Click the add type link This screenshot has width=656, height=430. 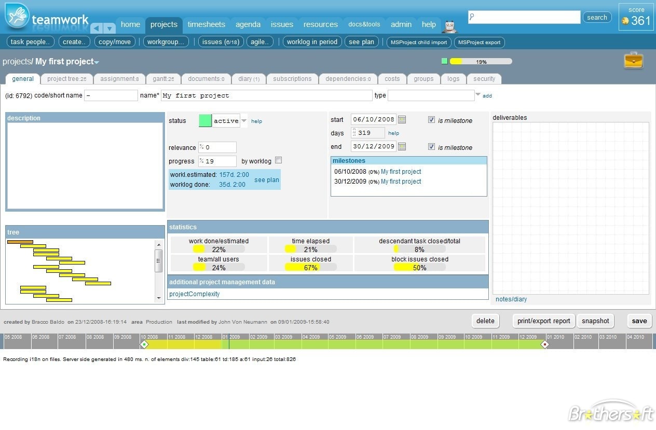487,95
